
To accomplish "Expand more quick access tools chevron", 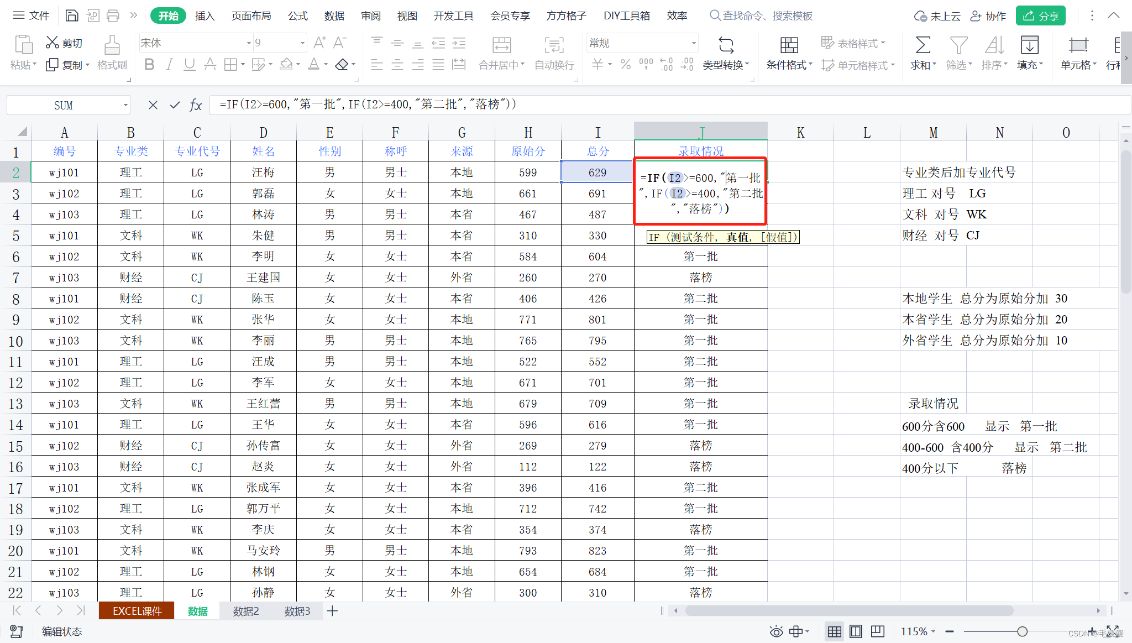I will 133,15.
